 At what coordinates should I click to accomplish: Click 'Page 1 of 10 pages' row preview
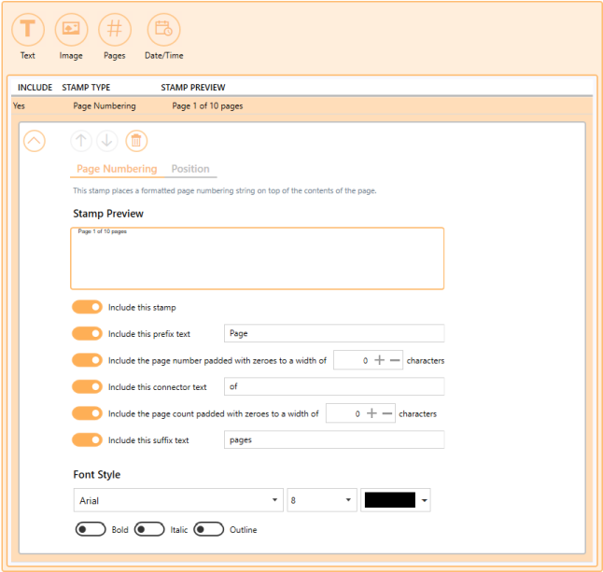tap(207, 106)
